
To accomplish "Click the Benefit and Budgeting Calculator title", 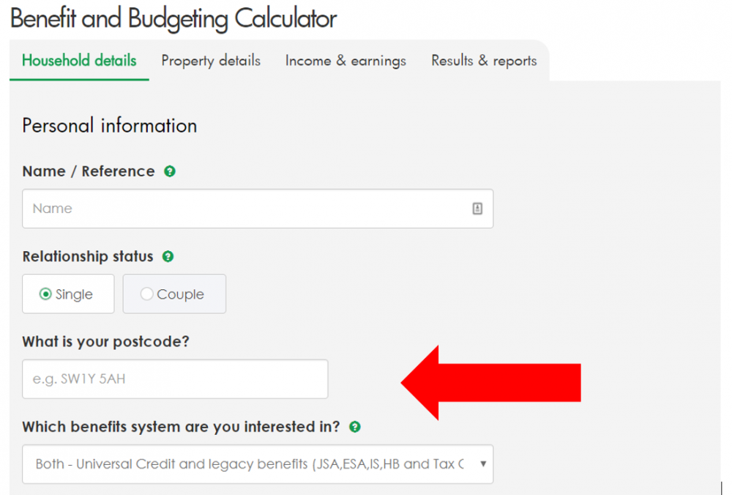I will pos(173,19).
